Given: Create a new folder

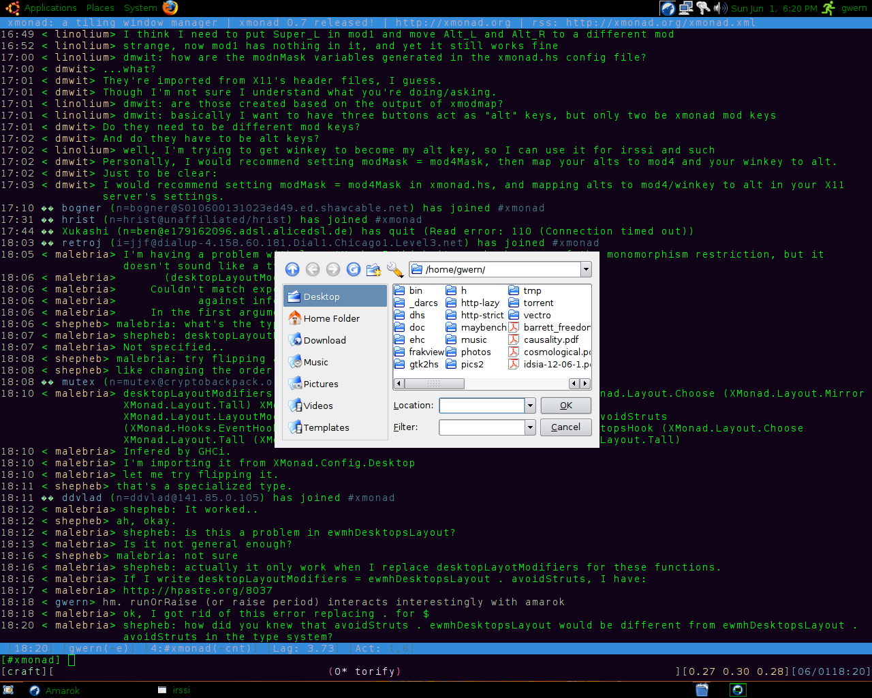Looking at the screenshot, I should (x=373, y=270).
